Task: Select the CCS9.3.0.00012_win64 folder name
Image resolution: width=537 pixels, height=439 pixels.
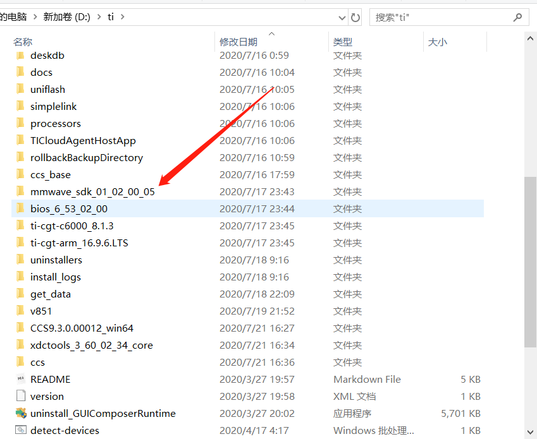Action: (x=82, y=328)
